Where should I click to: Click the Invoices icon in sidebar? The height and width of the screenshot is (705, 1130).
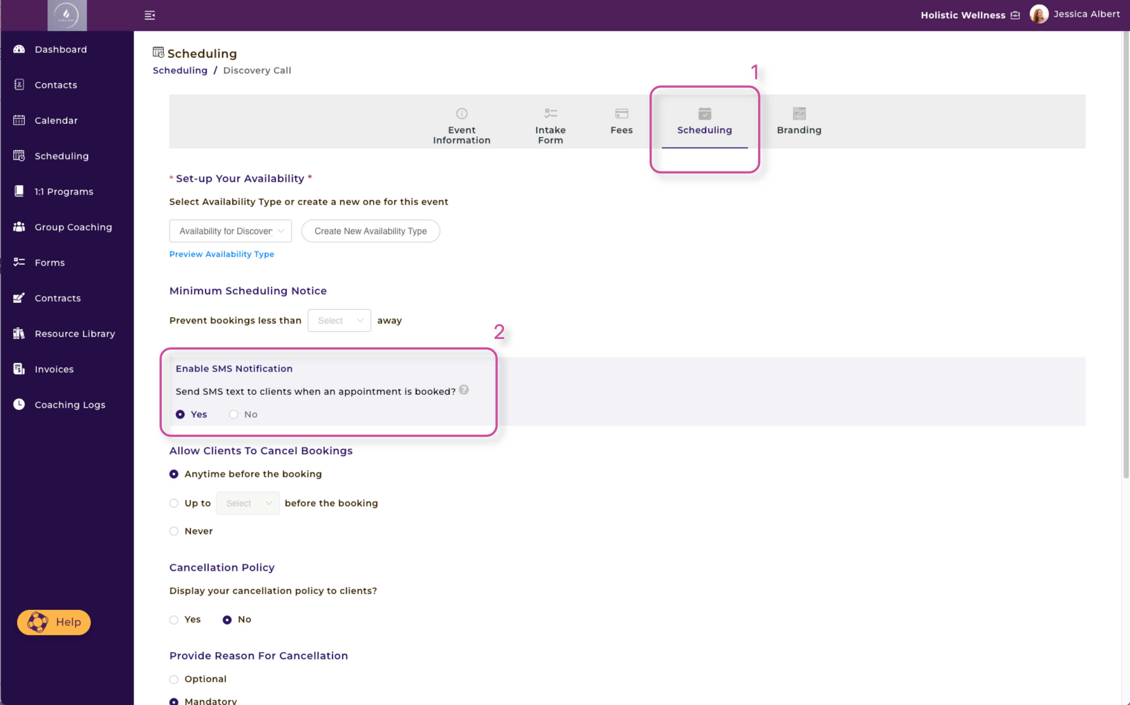tap(19, 369)
